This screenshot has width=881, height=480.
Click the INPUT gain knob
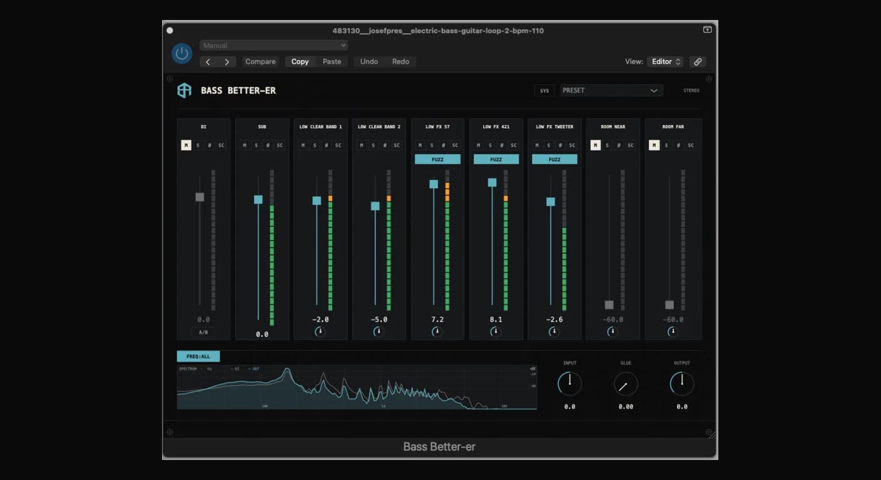tap(569, 384)
